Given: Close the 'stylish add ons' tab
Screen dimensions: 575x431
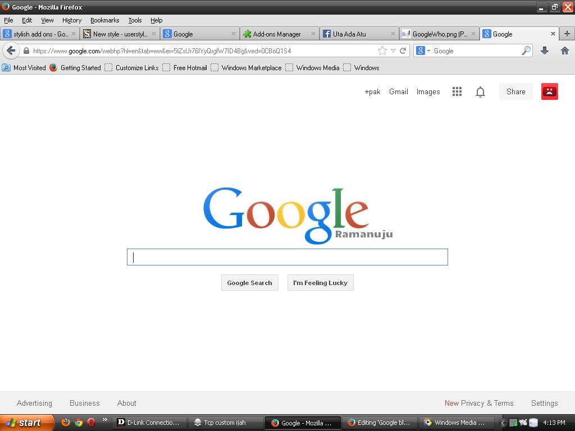Looking at the screenshot, I should coord(74,34).
